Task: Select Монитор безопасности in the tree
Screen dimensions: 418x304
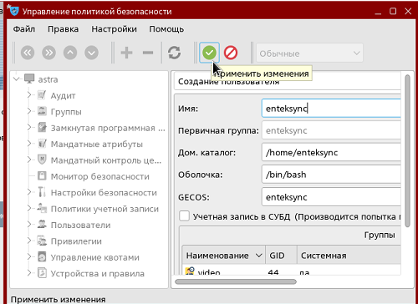Action: tap(99, 176)
